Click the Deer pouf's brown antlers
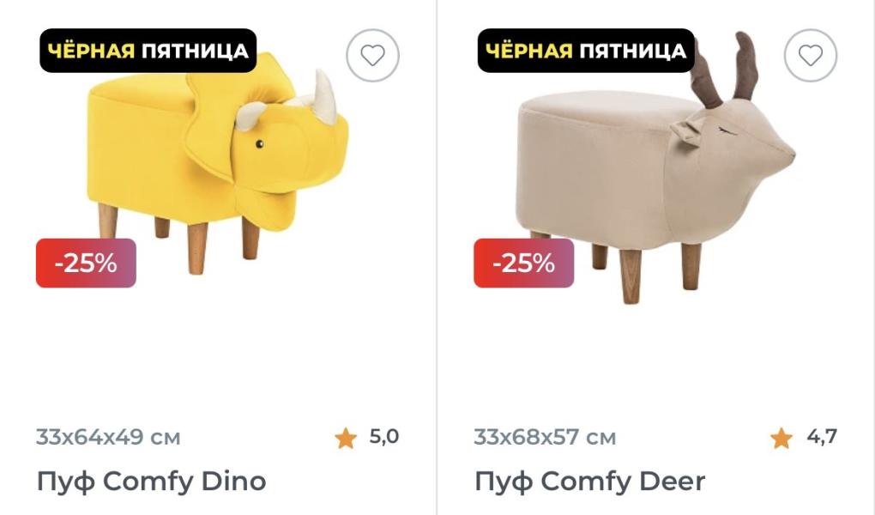The image size is (875, 515). point(724,70)
